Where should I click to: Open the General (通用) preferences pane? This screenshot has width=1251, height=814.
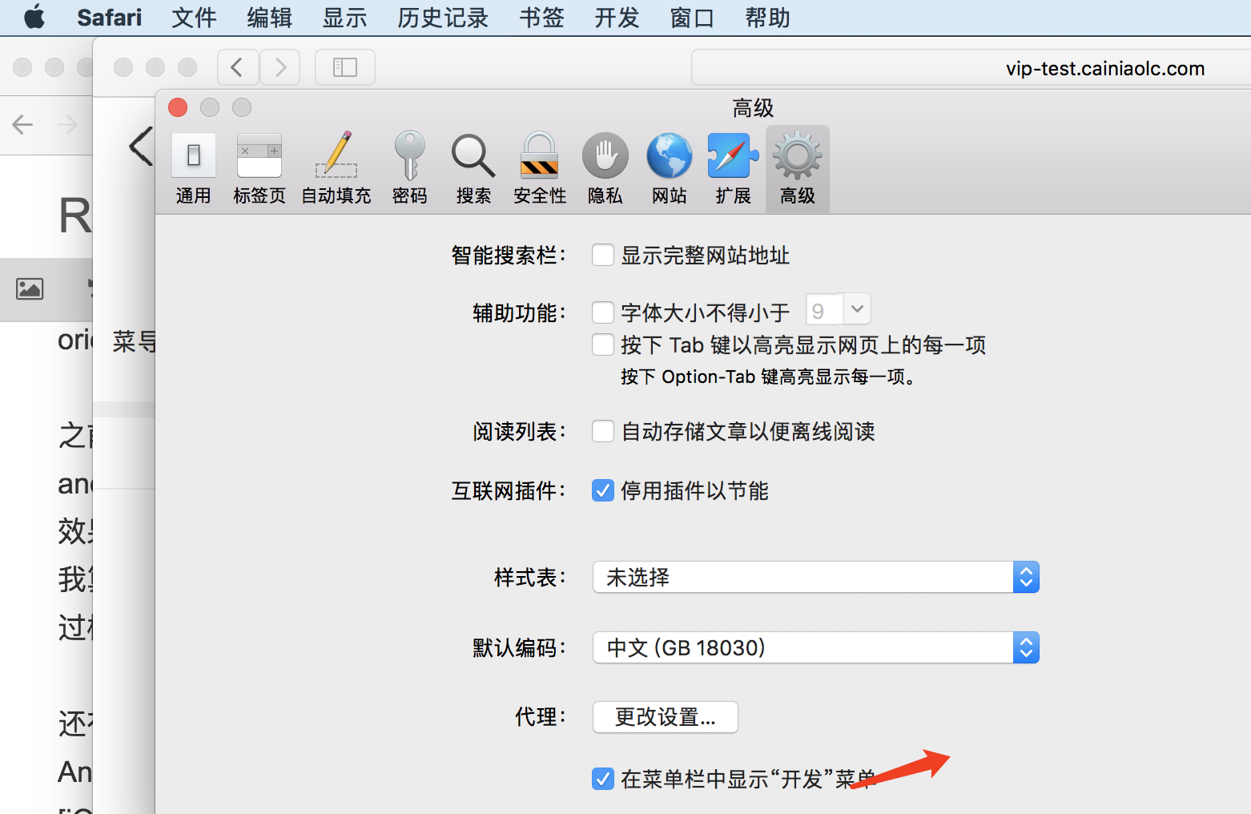coord(193,169)
